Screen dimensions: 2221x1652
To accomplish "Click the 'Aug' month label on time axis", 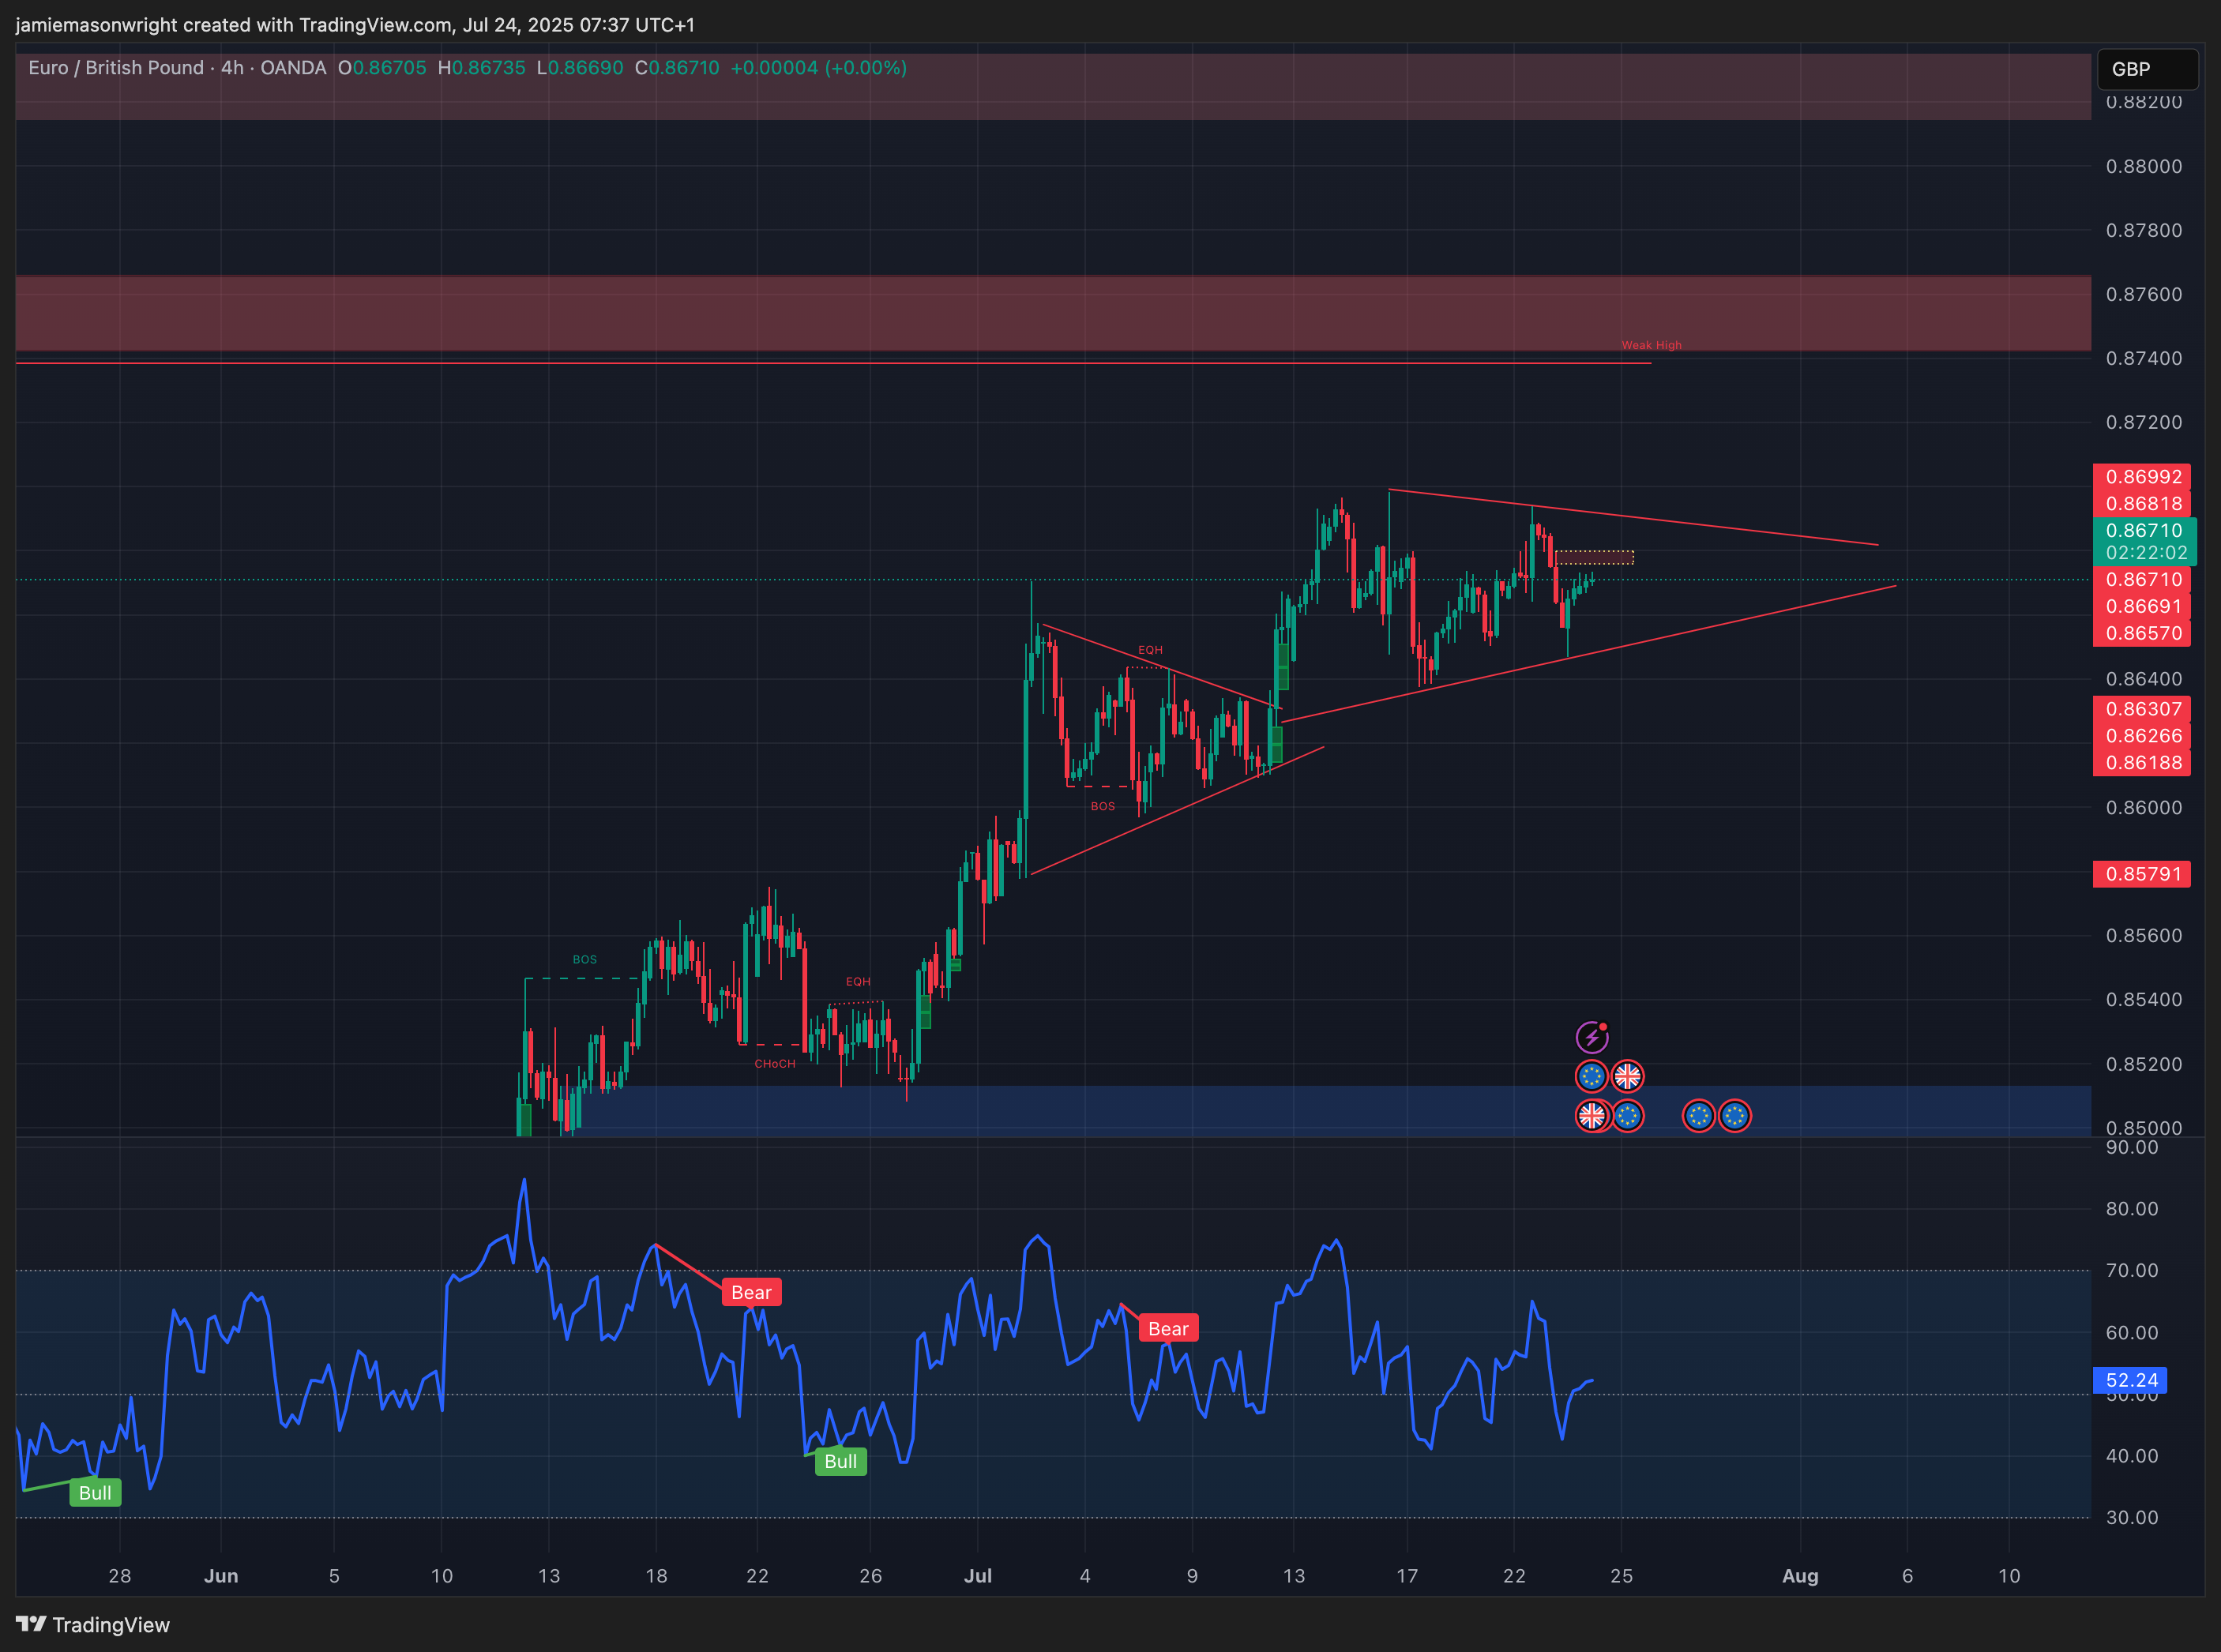I will (x=1800, y=1575).
